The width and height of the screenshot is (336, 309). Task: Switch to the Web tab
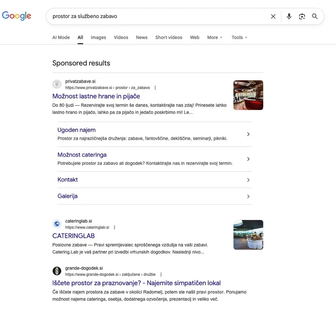195,37
